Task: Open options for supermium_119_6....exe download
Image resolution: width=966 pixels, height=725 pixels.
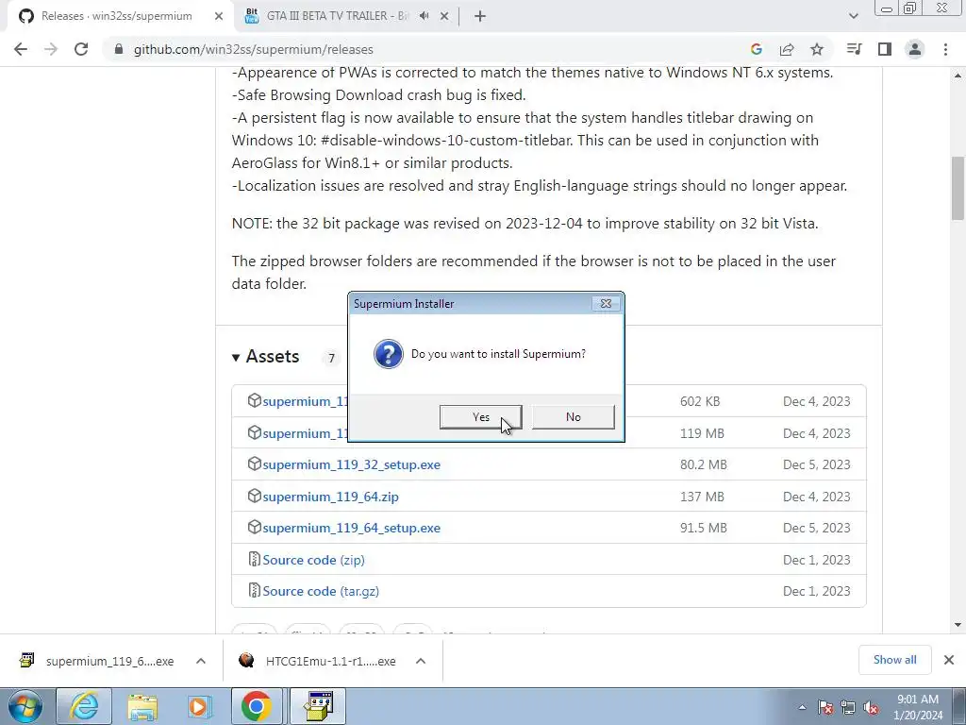Action: click(x=201, y=661)
